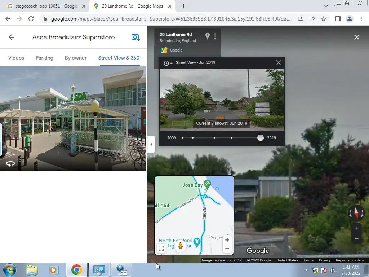
Task: Close the 20 Lanthorne Rd Google Maps tab
Action: pos(170,6)
